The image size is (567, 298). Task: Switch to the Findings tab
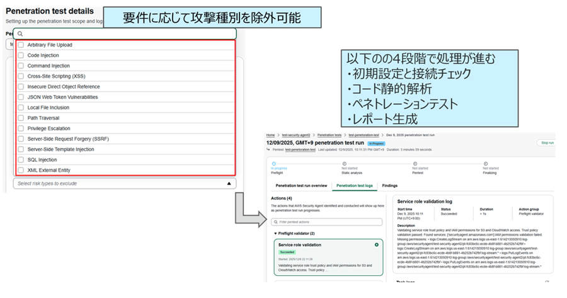pos(389,186)
